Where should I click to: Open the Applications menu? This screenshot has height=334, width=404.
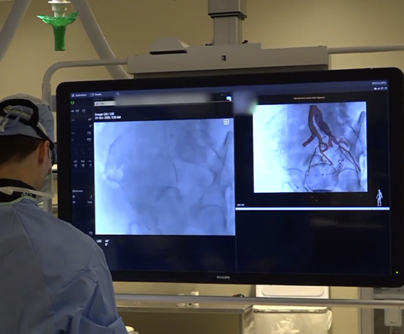click(x=79, y=95)
